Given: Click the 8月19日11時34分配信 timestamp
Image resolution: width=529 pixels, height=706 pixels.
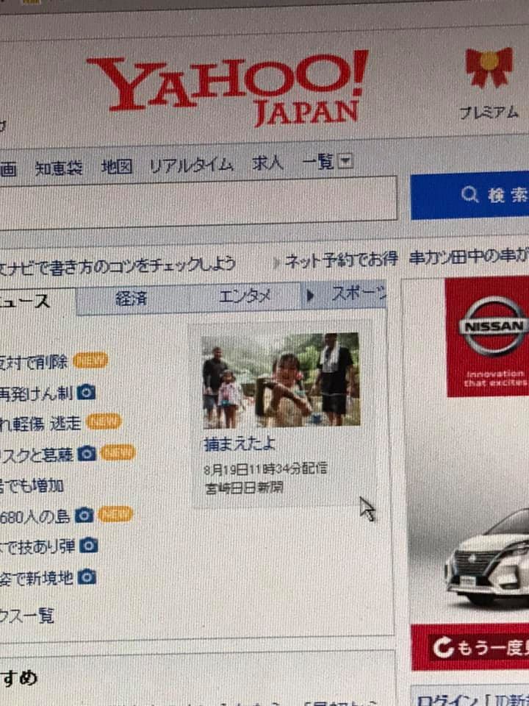Looking at the screenshot, I should tap(265, 469).
